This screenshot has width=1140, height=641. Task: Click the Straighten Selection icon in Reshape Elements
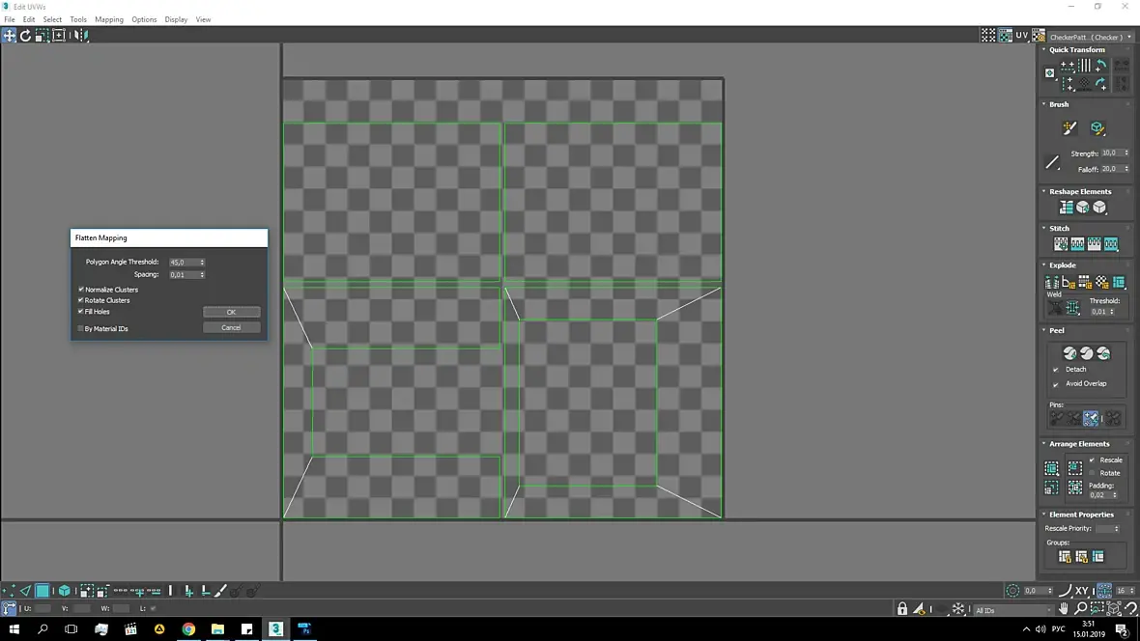[x=1066, y=208]
